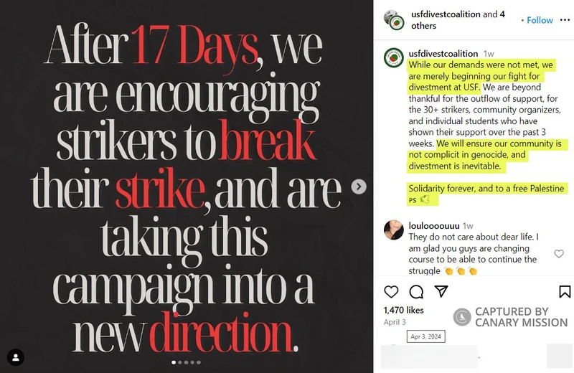Follow the usfdivestcoalition account
Image resolution: width=574 pixels, height=373 pixels.
click(x=540, y=20)
